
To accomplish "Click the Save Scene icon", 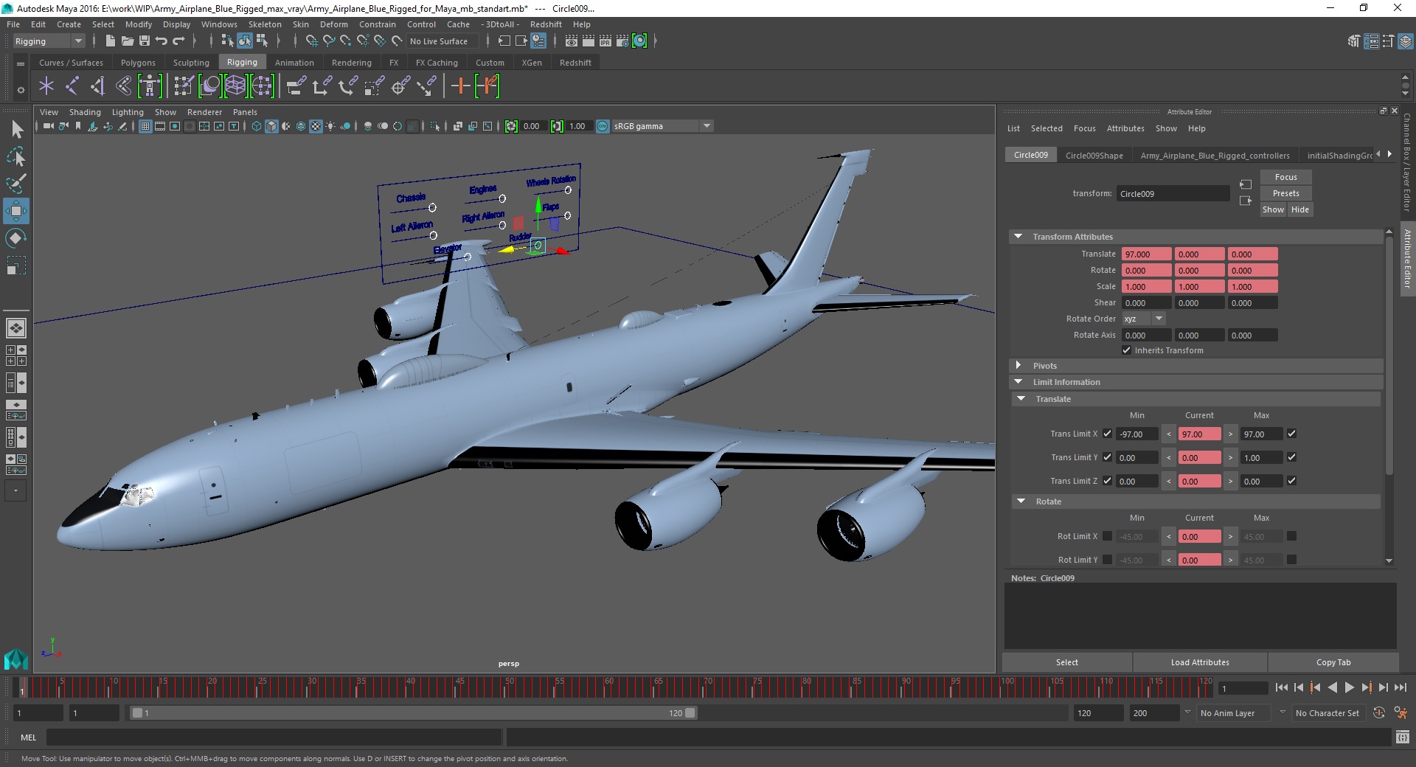I will (x=145, y=41).
